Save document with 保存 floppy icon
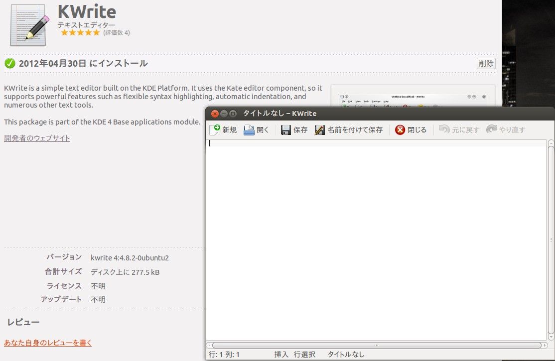555x361 pixels. point(285,130)
